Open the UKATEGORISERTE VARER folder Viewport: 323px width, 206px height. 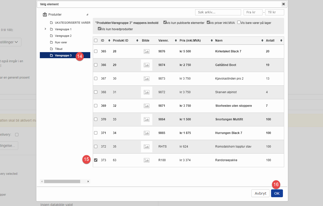coord(72,23)
